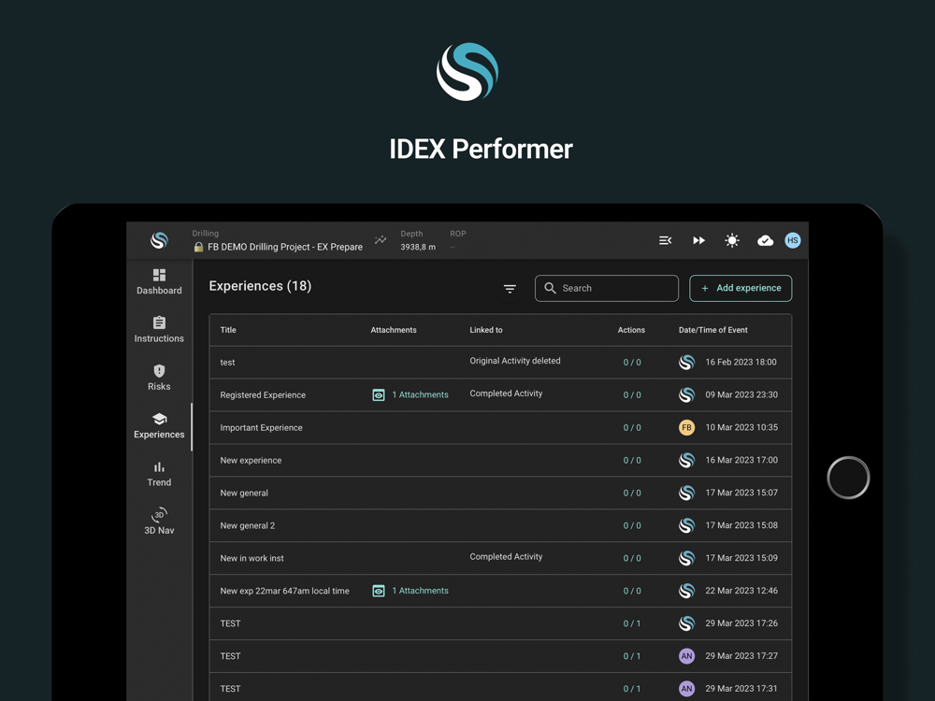
Task: Open the Trend view
Action: (159, 474)
